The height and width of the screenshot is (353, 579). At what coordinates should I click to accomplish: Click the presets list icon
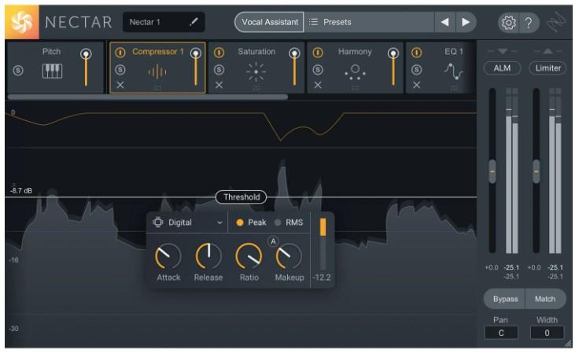[x=313, y=22]
